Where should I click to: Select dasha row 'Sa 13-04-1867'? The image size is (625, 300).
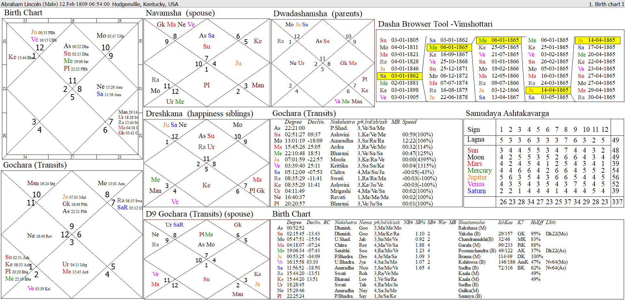pos(499,97)
